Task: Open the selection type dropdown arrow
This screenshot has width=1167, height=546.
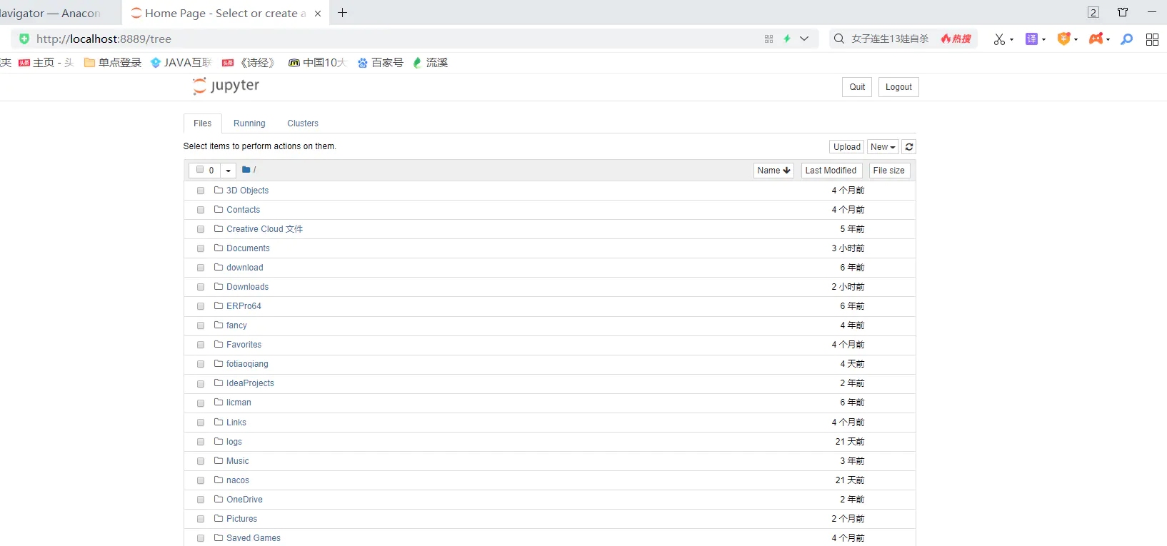Action: coord(228,171)
